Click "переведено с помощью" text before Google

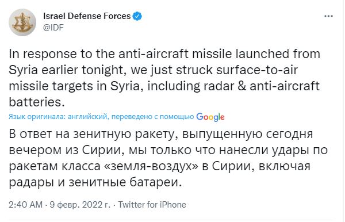click(x=152, y=117)
